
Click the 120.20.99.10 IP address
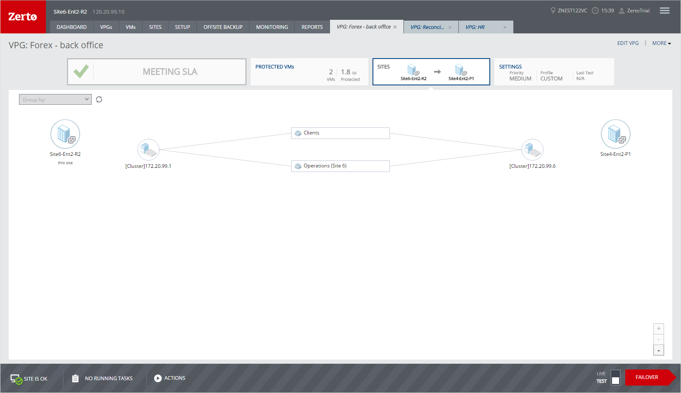108,12
